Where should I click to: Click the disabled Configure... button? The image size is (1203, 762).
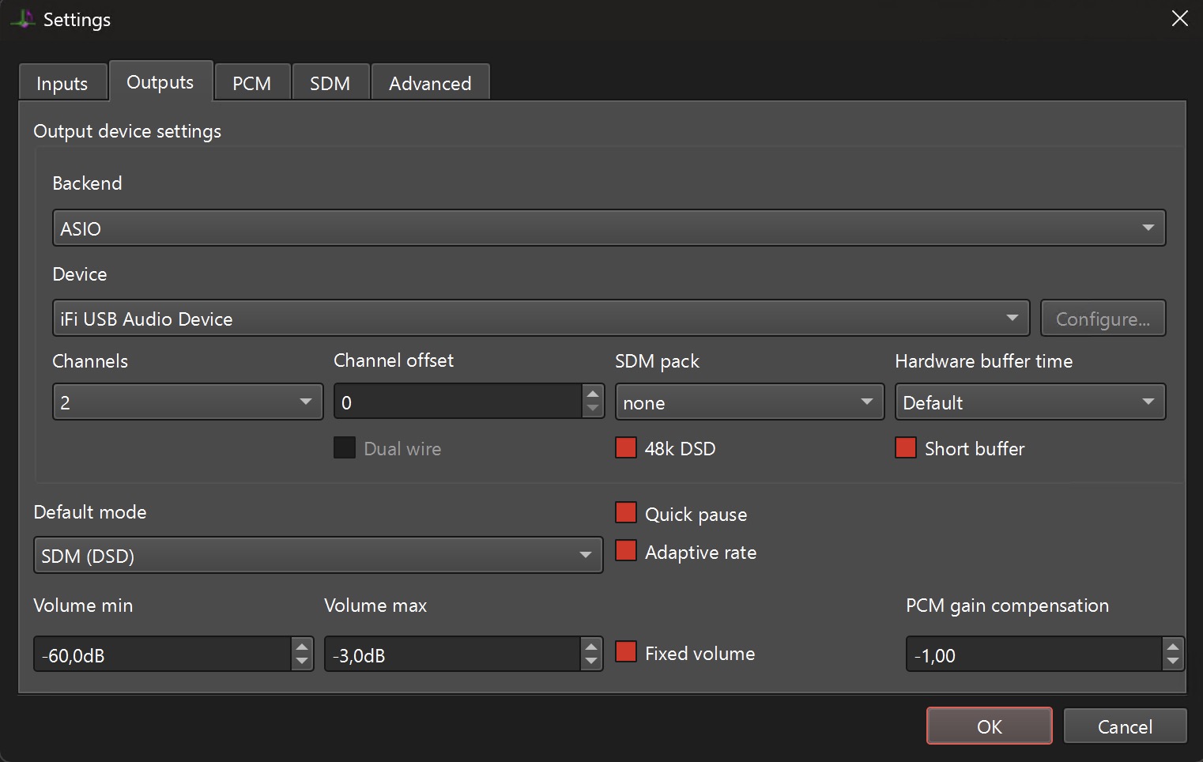pyautogui.click(x=1103, y=318)
